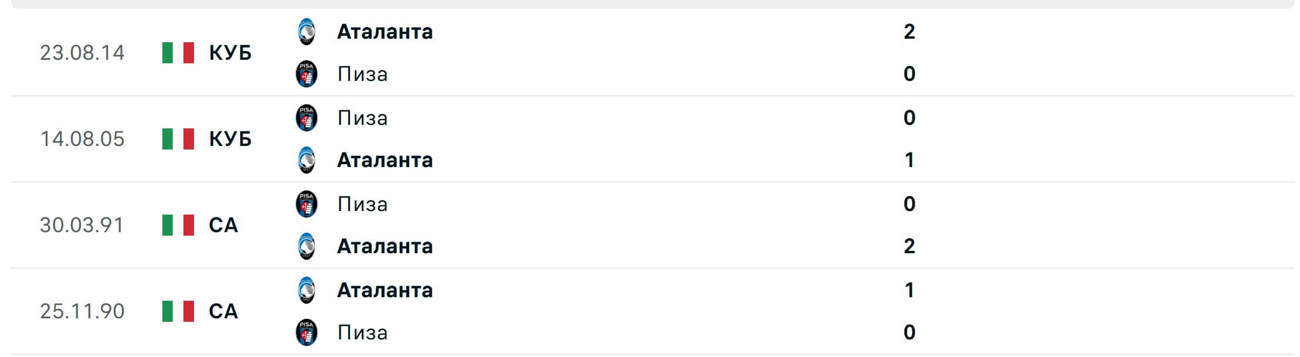1300x357 pixels.
Task: Select Аталанта team name in 23.08.14 match
Action: (385, 32)
